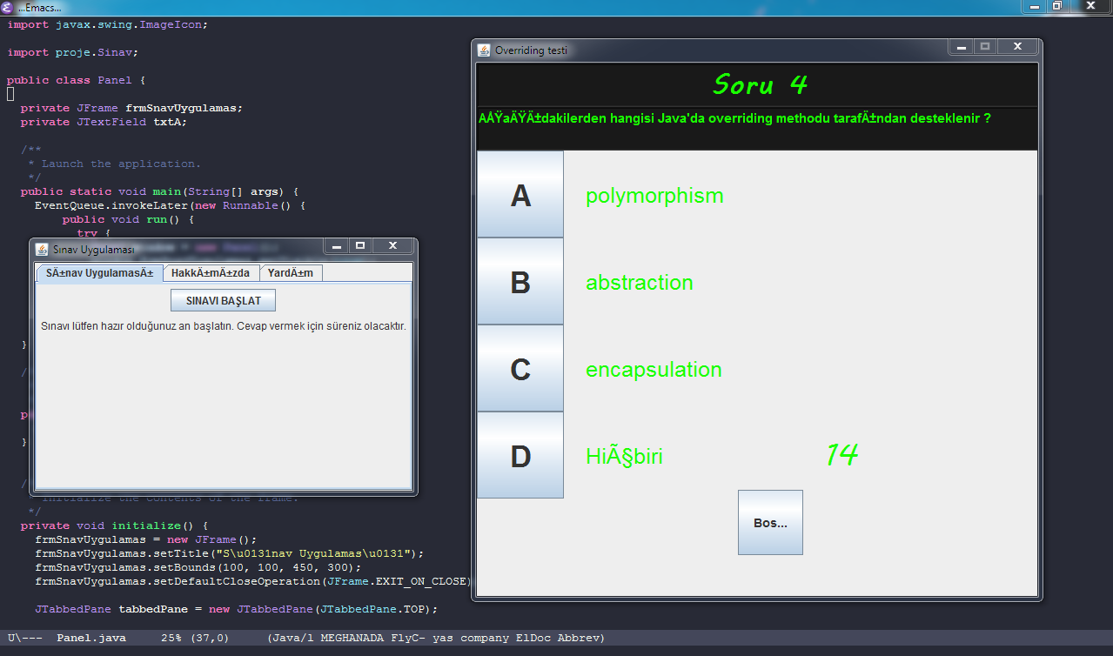
Task: Switch to the SÄ±nav UygulamasÄ± tab
Action: [99, 273]
